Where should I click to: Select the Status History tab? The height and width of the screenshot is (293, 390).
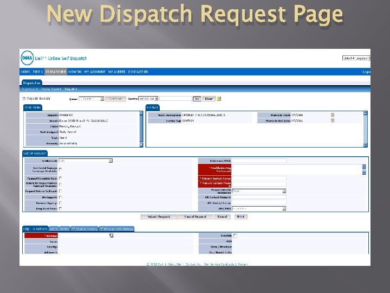(84, 229)
